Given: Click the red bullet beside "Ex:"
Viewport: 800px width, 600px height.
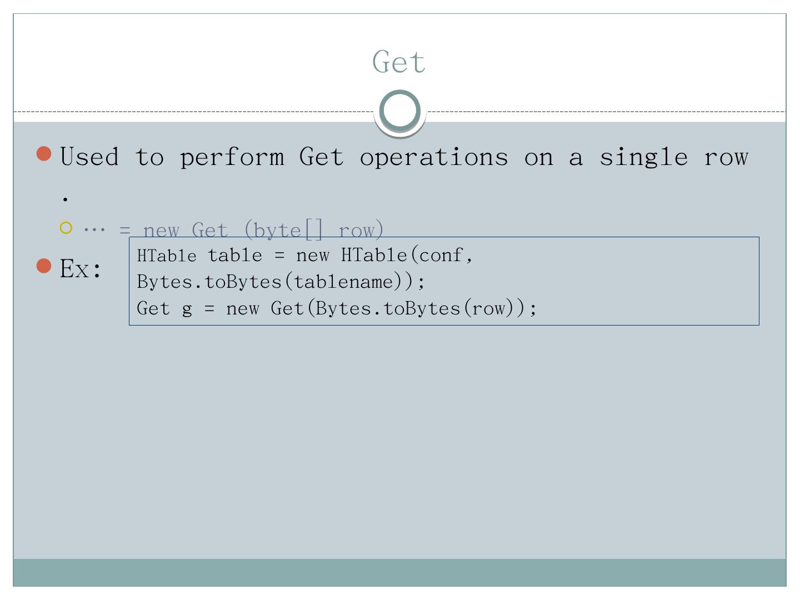Looking at the screenshot, I should pos(44,266).
